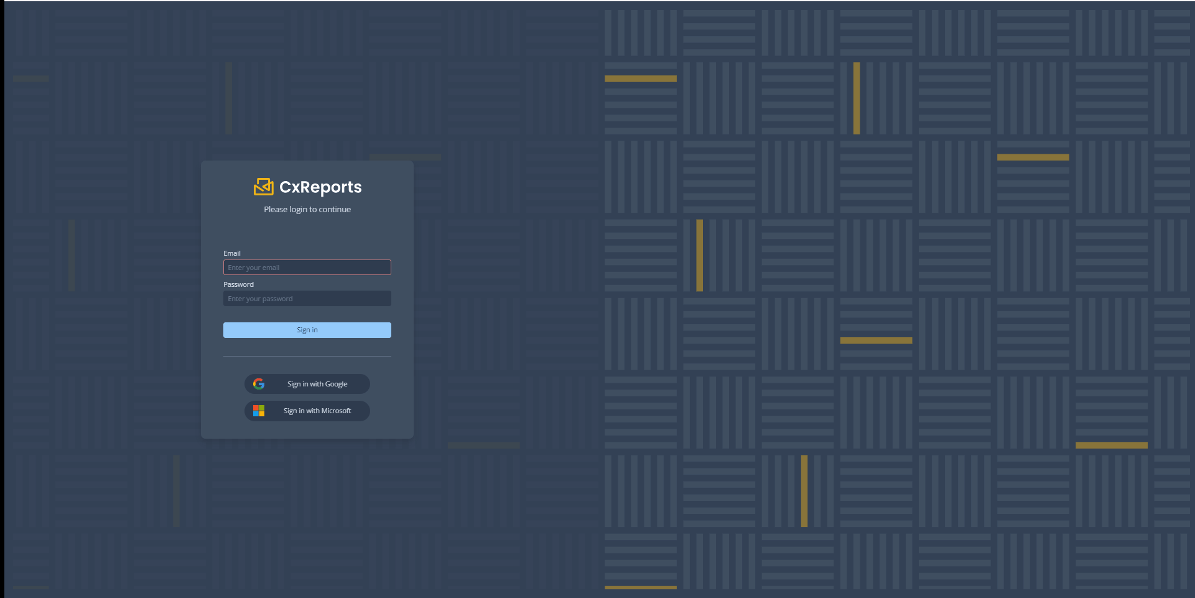
Task: Choose Sign in with Microsoft
Action: click(307, 411)
